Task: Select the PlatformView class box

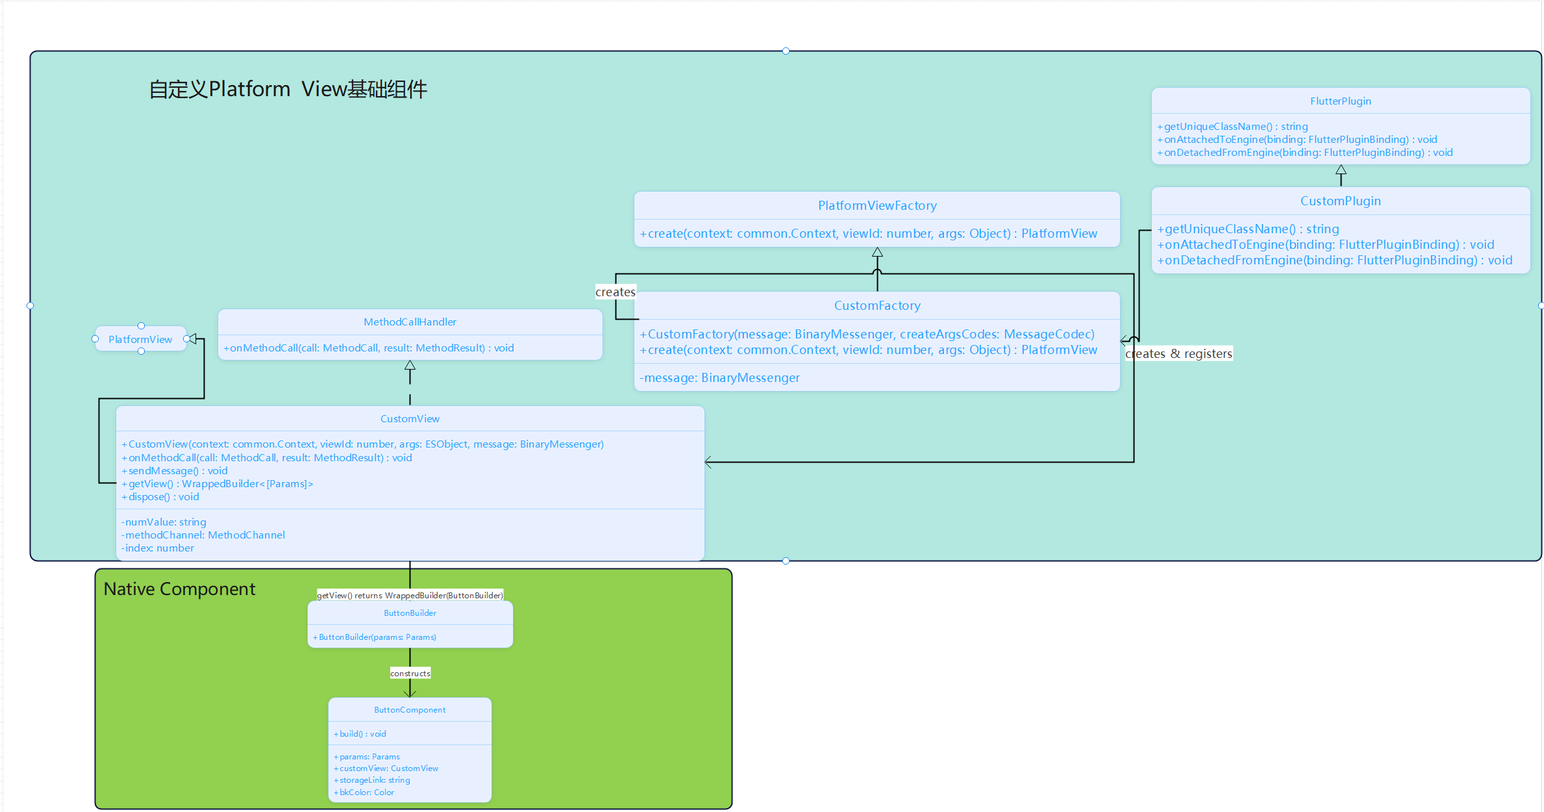Action: 140,339
